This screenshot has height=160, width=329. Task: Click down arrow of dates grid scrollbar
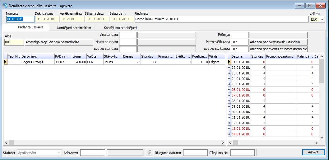point(322,137)
